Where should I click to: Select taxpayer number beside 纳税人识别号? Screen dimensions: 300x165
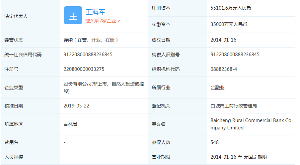[235, 55]
